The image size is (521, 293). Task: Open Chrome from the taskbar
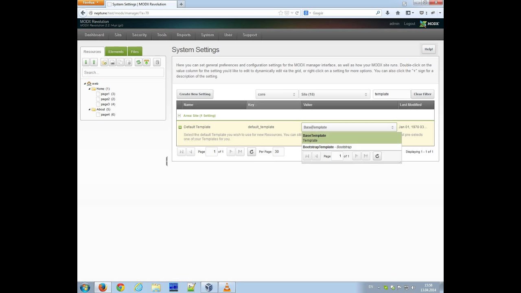tap(120, 287)
